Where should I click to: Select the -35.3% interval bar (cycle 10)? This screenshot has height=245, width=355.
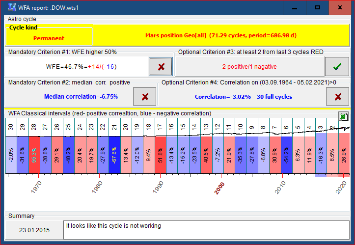pyautogui.click(x=241, y=155)
